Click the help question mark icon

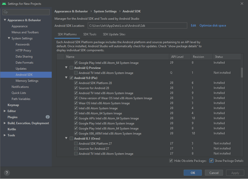tap(7, 173)
